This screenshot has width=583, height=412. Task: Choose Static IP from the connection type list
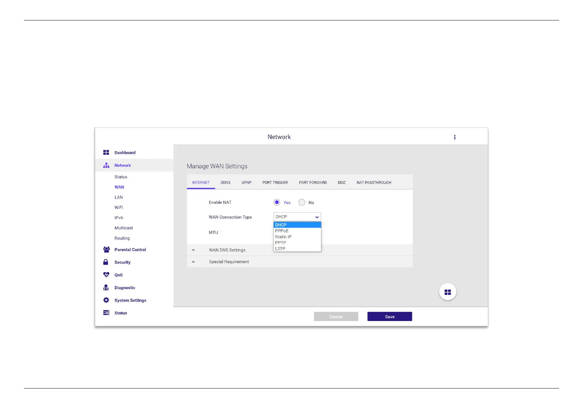tap(297, 237)
